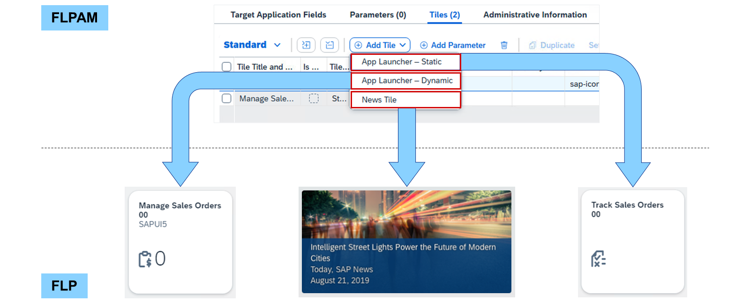Image resolution: width=750 pixels, height=303 pixels.
Task: Click the insert row icon after Standard
Action: (306, 45)
